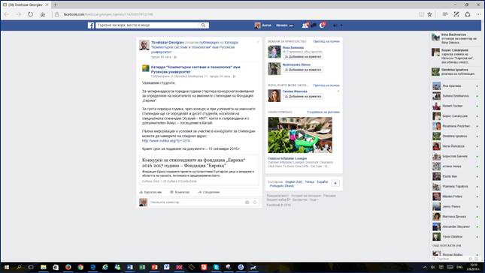
Task: Open PowerPoint from the taskbar
Action: pyautogui.click(x=154, y=268)
